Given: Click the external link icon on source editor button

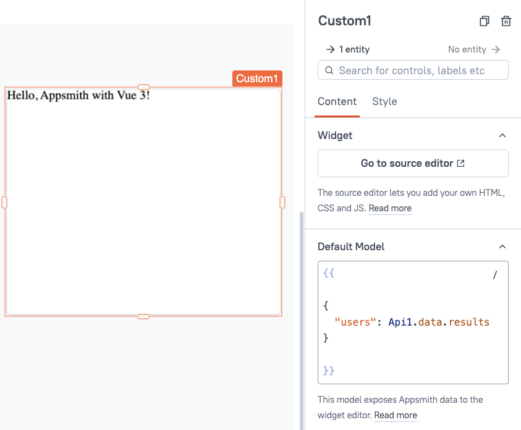Looking at the screenshot, I should click(460, 162).
